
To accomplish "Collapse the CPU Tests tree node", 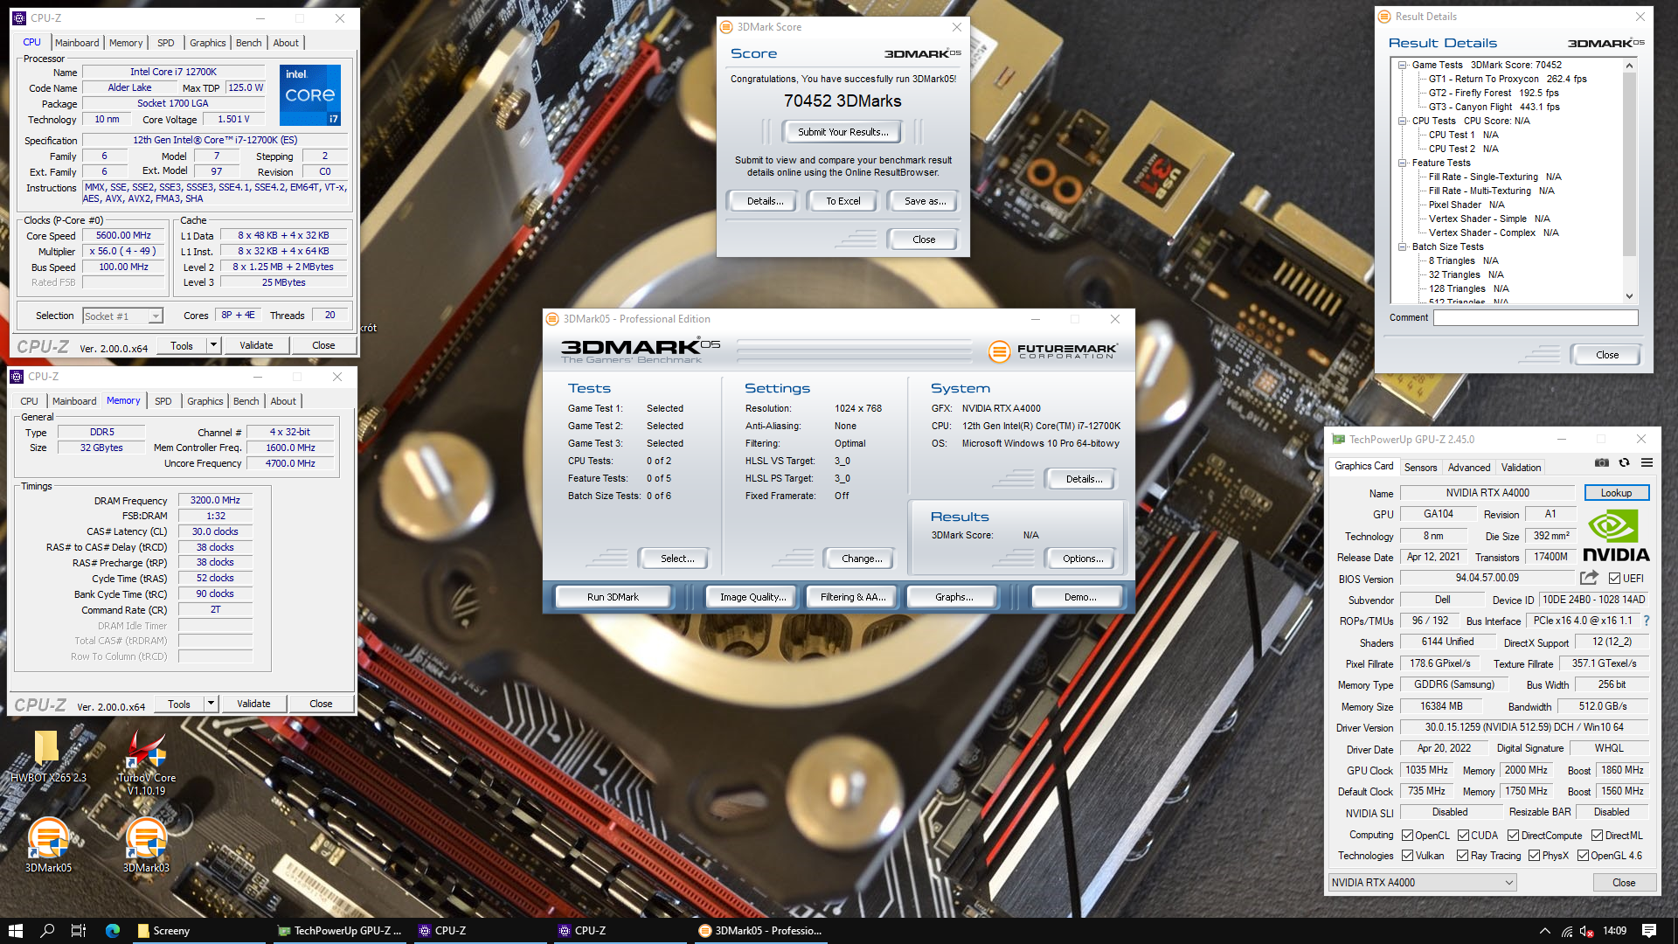I will (1402, 121).
